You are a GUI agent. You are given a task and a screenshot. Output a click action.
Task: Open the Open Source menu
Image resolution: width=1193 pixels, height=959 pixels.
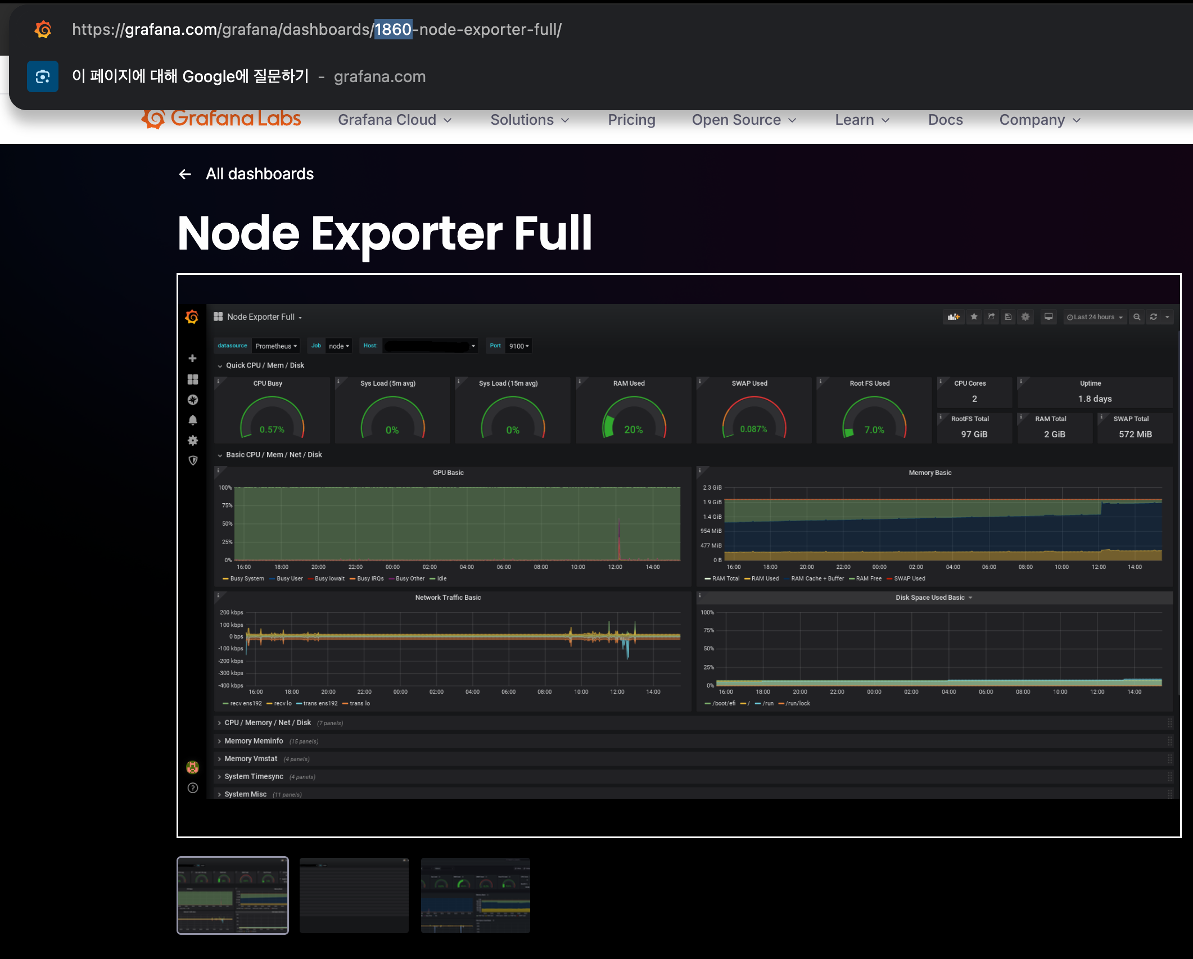[x=744, y=120]
